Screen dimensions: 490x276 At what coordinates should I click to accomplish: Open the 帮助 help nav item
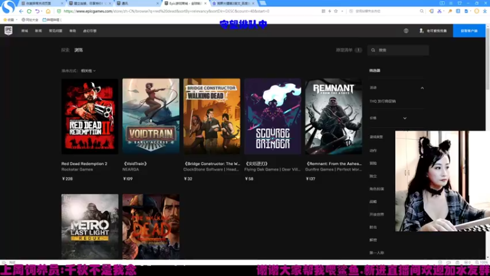[x=73, y=31]
